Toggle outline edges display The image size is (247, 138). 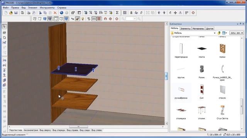pos(56,19)
